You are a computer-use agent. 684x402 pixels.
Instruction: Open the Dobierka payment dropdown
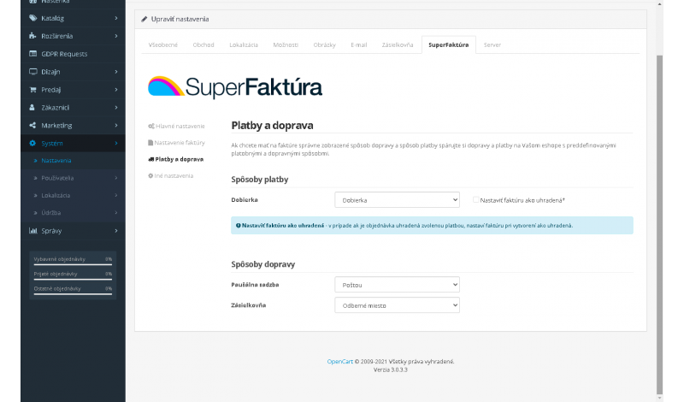(397, 200)
